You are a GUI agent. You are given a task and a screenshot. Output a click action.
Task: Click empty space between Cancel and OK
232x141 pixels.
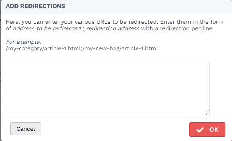115,129
